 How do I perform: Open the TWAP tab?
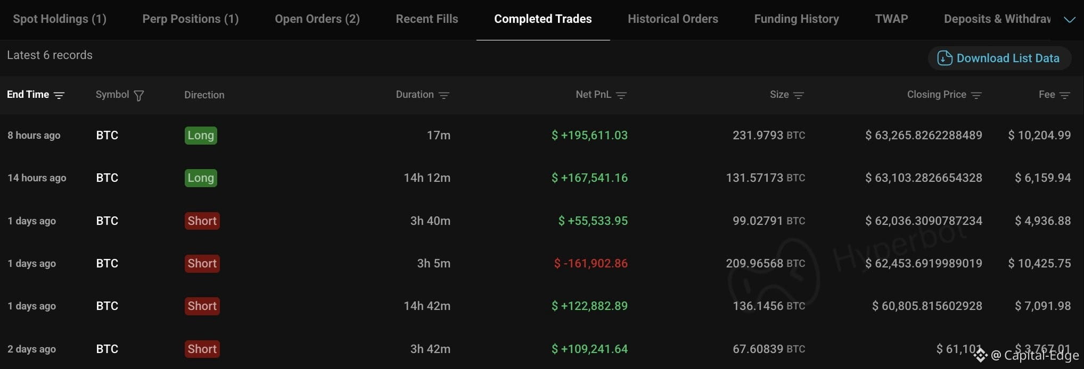891,19
